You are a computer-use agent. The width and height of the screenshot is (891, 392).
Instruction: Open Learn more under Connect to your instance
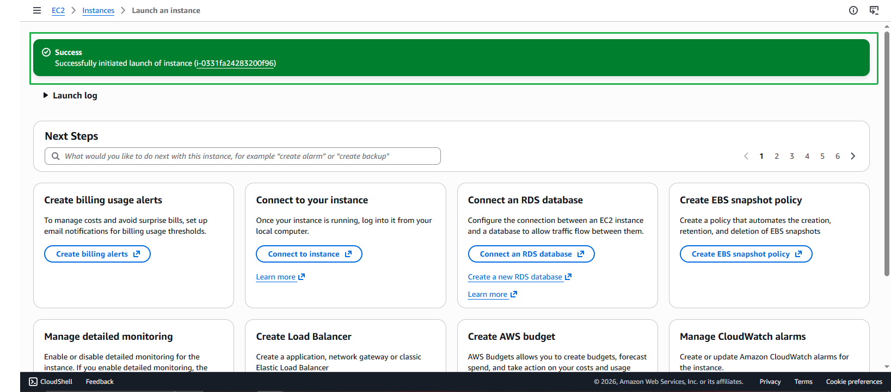[280, 277]
